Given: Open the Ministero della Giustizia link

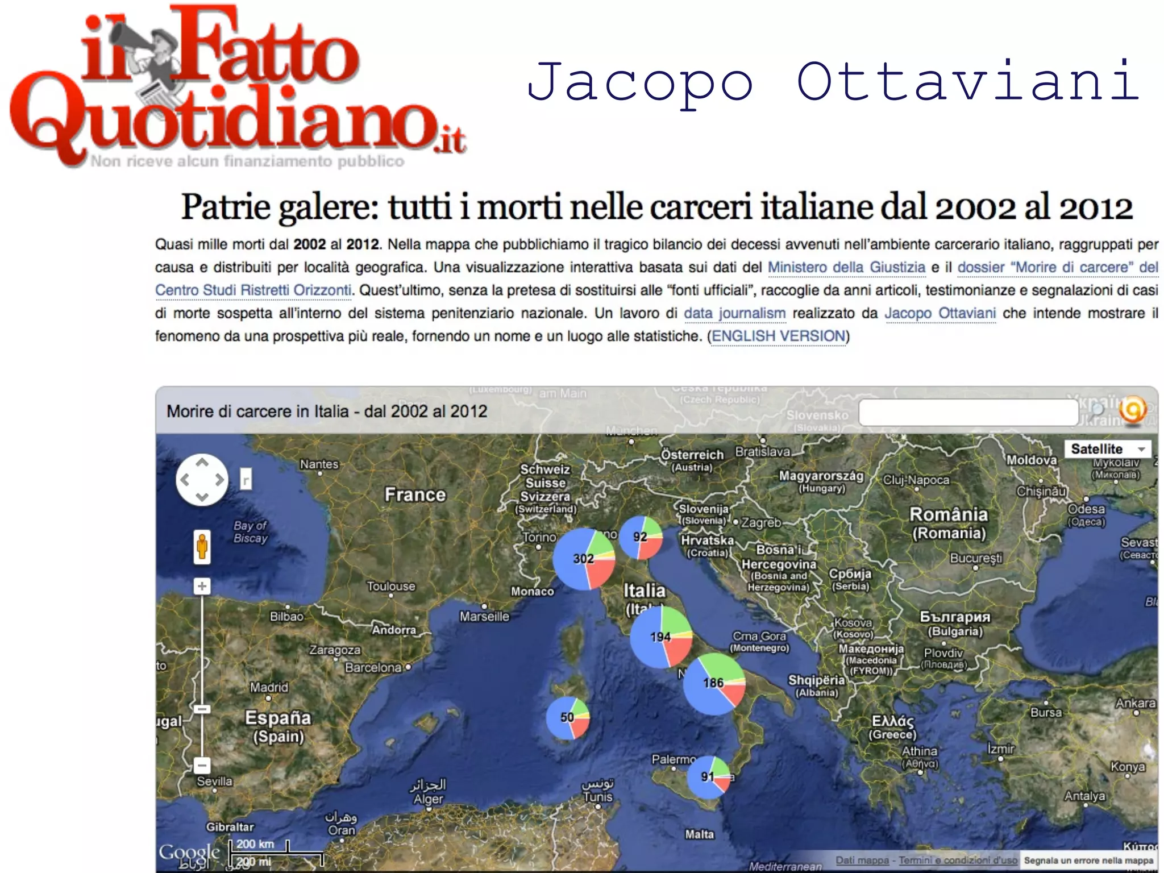Looking at the screenshot, I should click(x=846, y=267).
